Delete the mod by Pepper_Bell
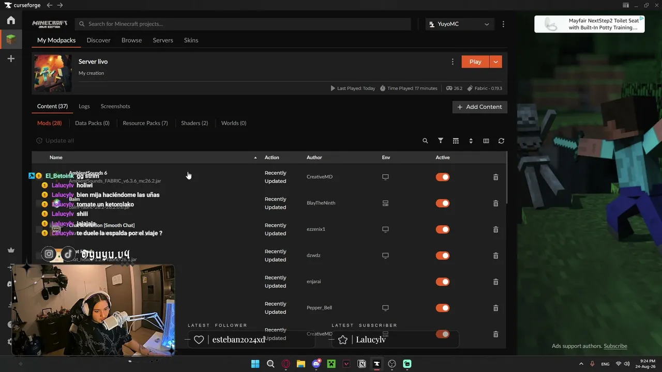The height and width of the screenshot is (372, 662). (x=495, y=308)
